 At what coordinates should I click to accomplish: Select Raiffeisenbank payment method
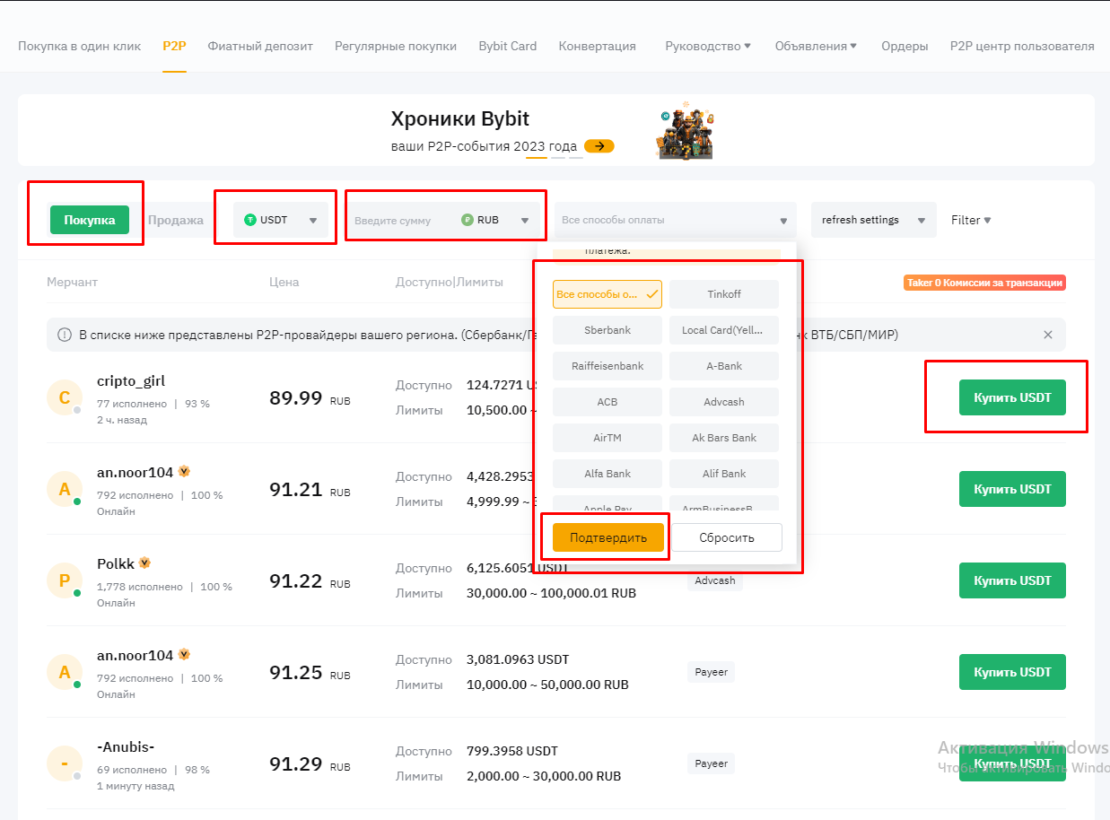click(x=607, y=366)
